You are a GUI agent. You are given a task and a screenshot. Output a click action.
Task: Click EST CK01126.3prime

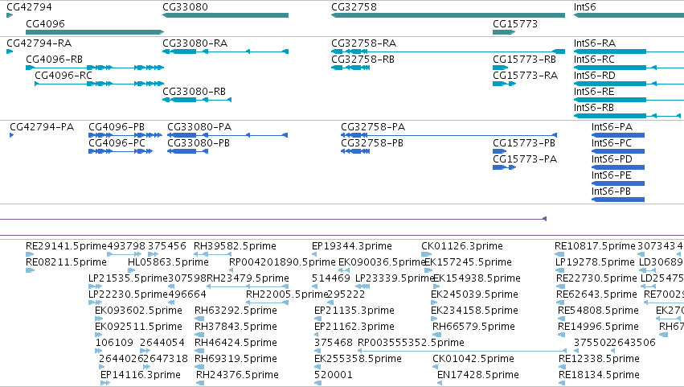[462, 246]
